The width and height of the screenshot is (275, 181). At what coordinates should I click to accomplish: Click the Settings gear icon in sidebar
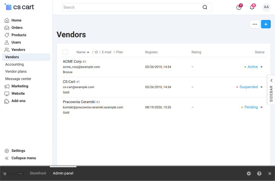coord(7,151)
